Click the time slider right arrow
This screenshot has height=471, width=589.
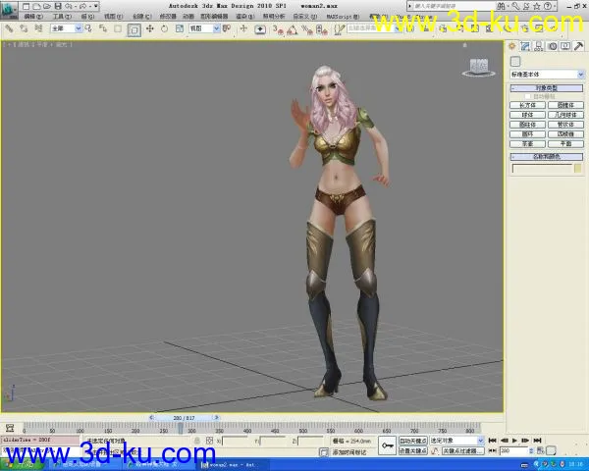(x=216, y=418)
